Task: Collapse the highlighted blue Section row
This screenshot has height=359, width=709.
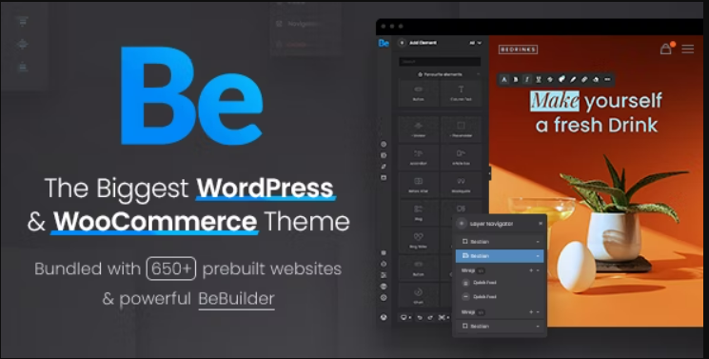Action: click(x=538, y=256)
